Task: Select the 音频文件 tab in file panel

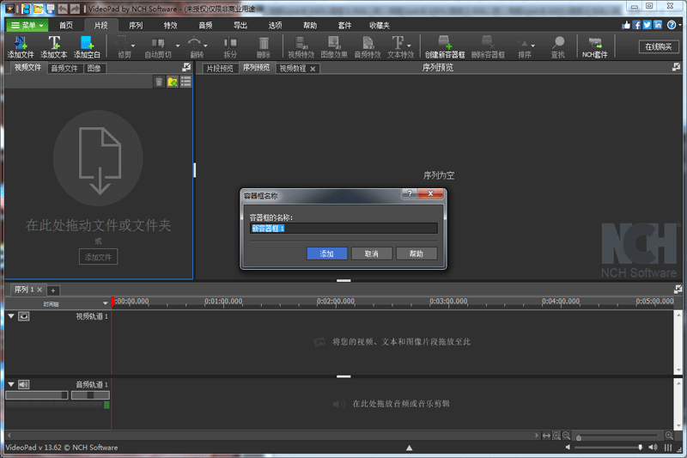Action: point(64,68)
